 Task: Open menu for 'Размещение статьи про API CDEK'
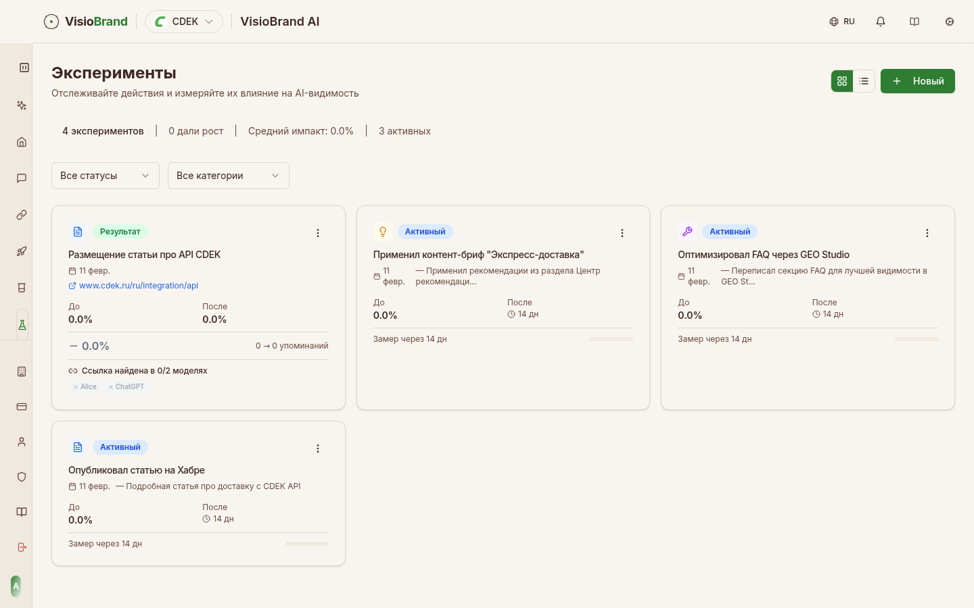pyautogui.click(x=318, y=233)
